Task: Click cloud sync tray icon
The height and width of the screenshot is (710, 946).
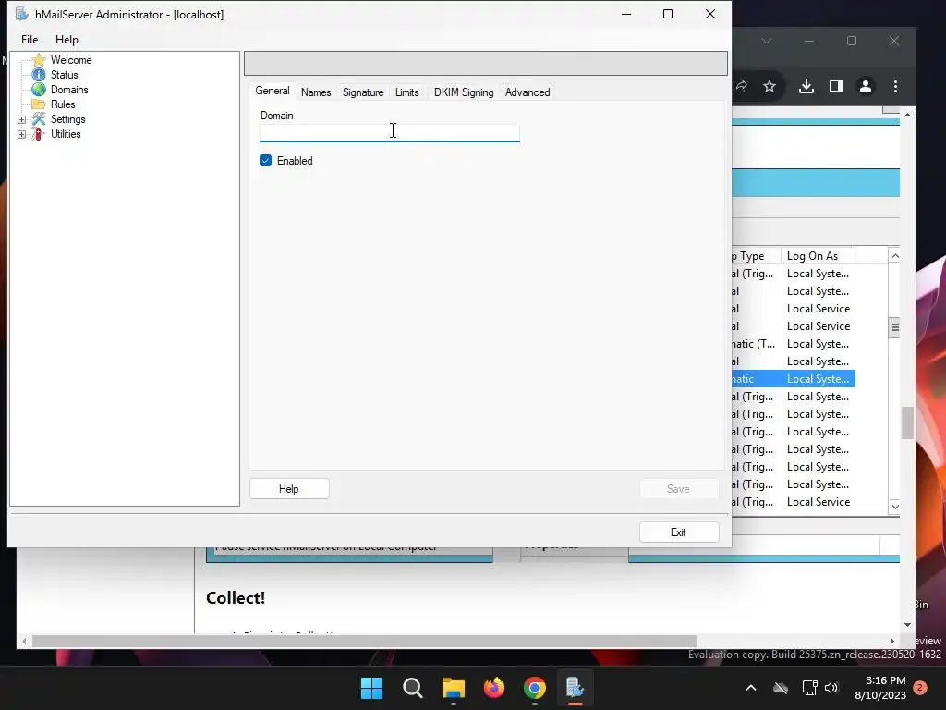Action: pos(781,688)
